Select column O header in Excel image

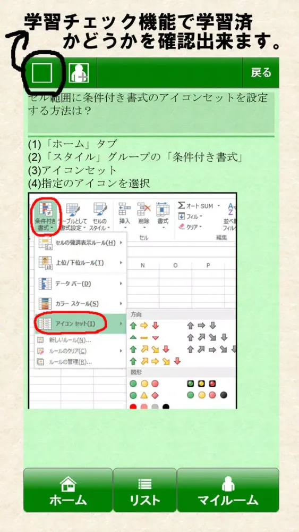(x=175, y=265)
